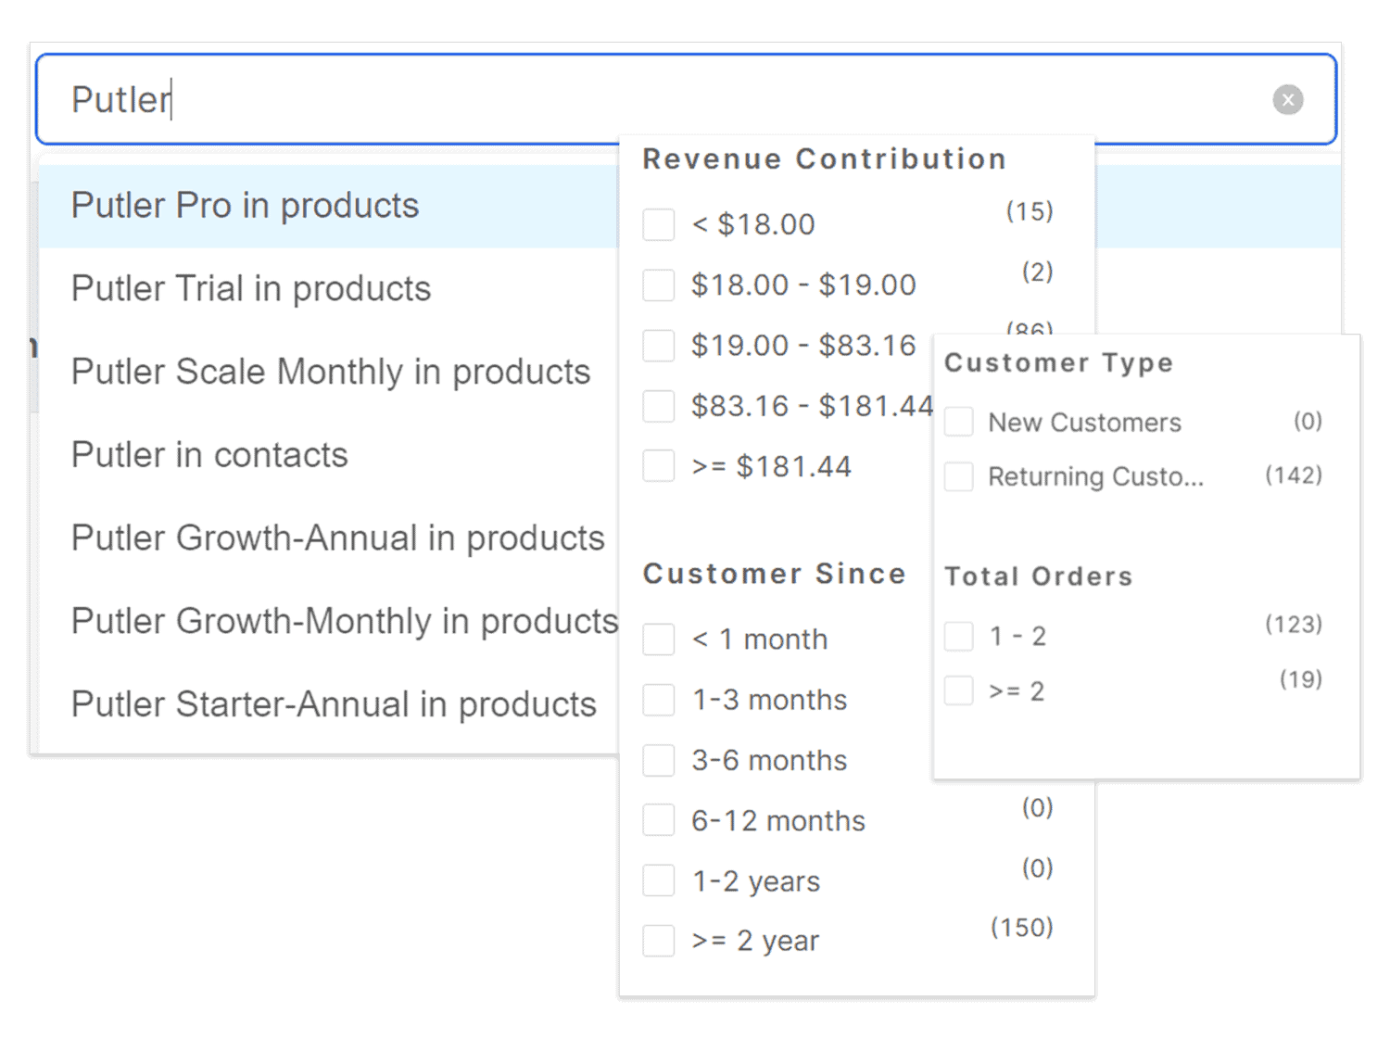The width and height of the screenshot is (1390, 1038).
Task: Check the less than 1 month checkbox
Action: point(659,639)
